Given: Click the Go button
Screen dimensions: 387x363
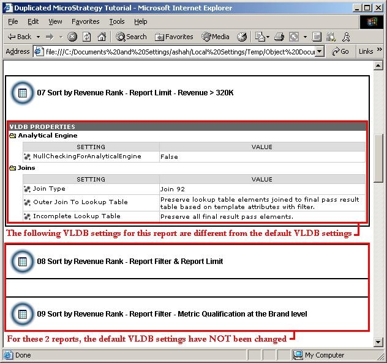Looking at the screenshot, I should click(340, 51).
